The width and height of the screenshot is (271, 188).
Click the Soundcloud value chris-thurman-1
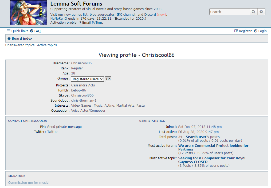(x=84, y=100)
